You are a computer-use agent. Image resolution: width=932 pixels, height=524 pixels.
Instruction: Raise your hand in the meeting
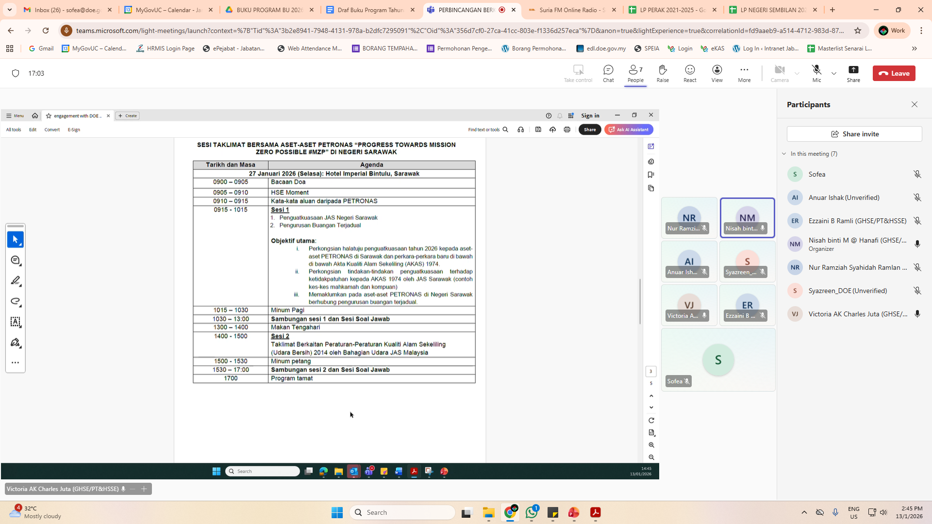663,73
